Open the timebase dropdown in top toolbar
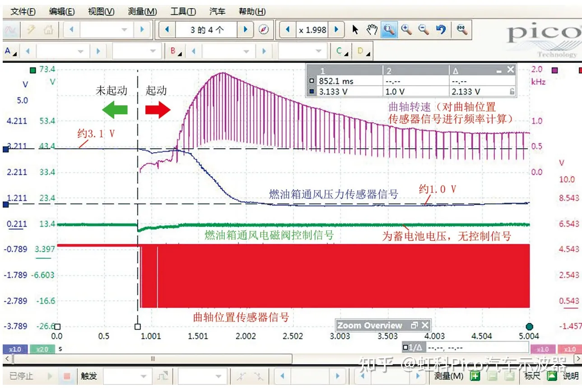The height and width of the screenshot is (388, 582). click(x=125, y=30)
